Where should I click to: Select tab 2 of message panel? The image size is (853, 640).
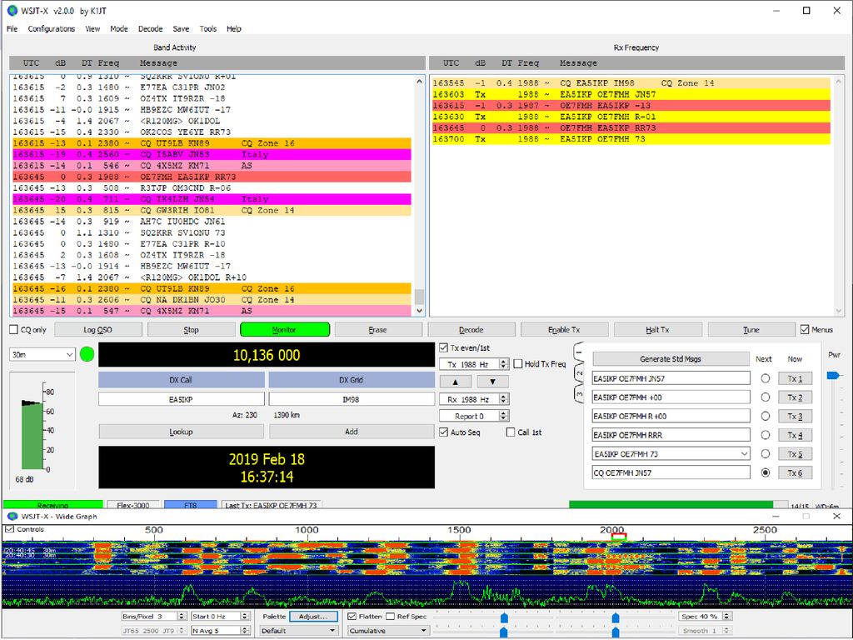[x=579, y=374]
